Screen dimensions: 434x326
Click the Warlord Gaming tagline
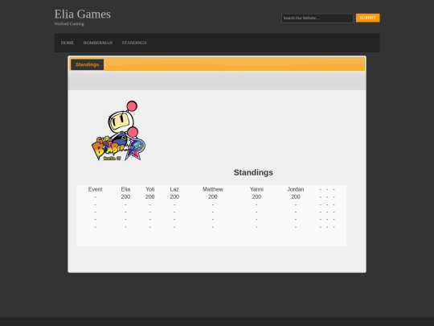69,24
